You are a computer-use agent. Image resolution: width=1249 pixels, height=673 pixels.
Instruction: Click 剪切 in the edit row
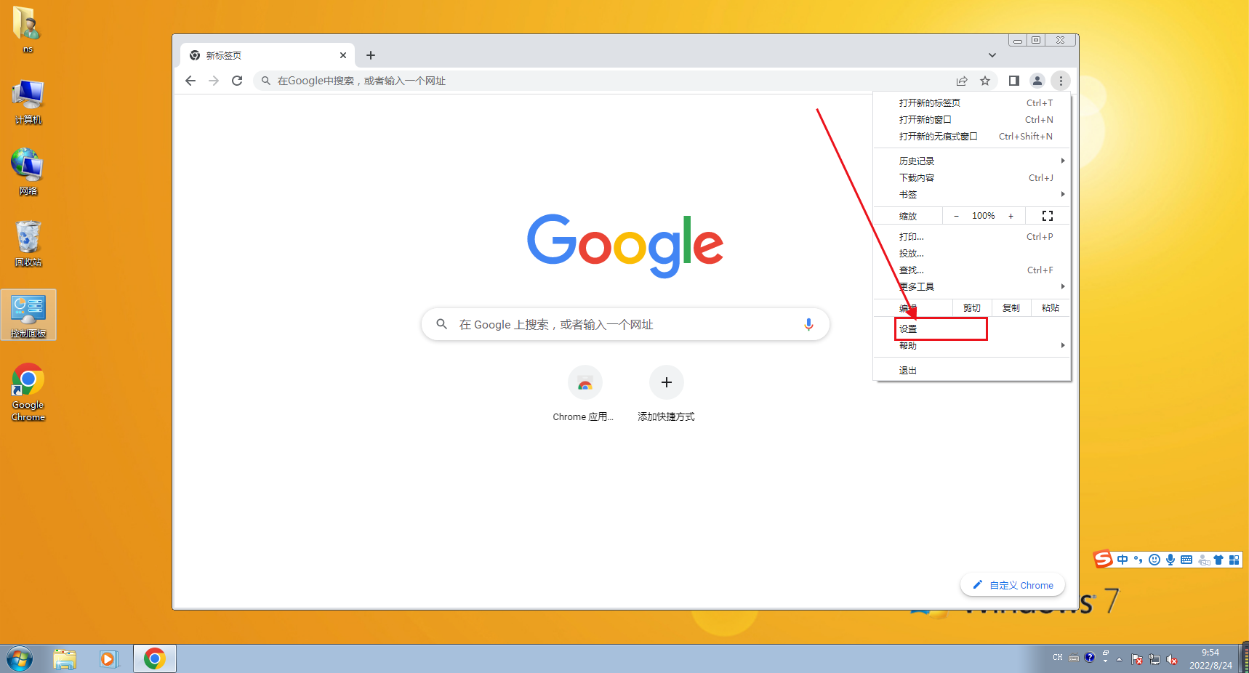(972, 308)
